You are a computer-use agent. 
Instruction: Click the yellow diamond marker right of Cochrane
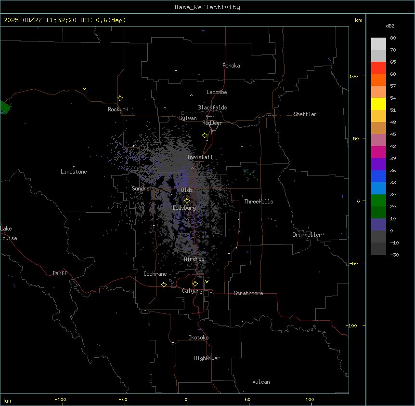[164, 284]
